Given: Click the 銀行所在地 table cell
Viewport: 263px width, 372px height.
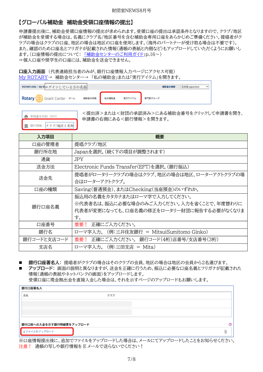Looking at the screenshot, I should click(x=45, y=152).
